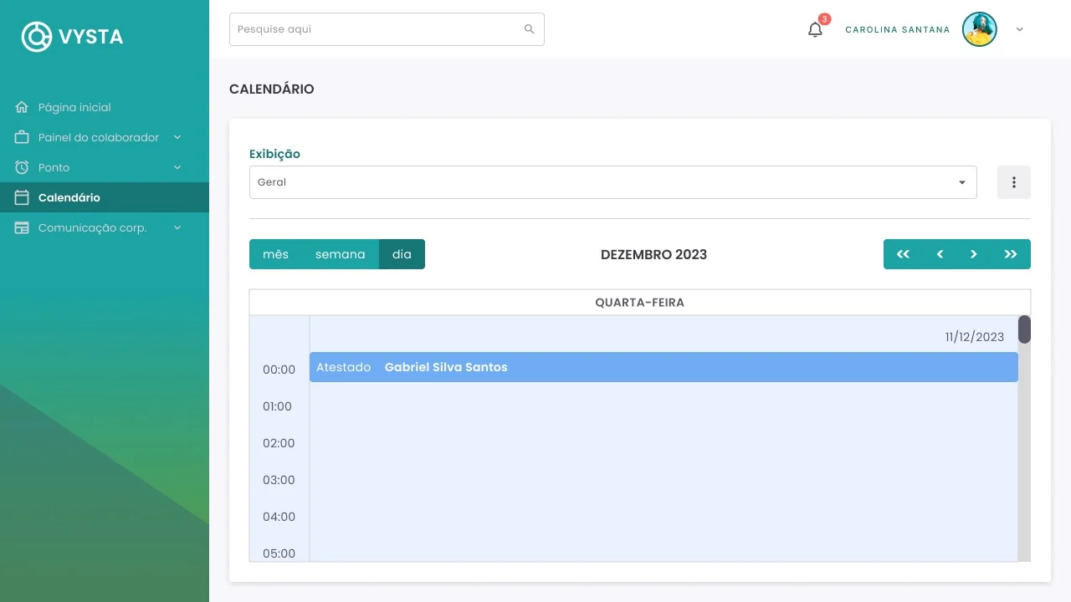Open the Exibição dropdown set to Geral
This screenshot has height=602, width=1071.
point(613,182)
